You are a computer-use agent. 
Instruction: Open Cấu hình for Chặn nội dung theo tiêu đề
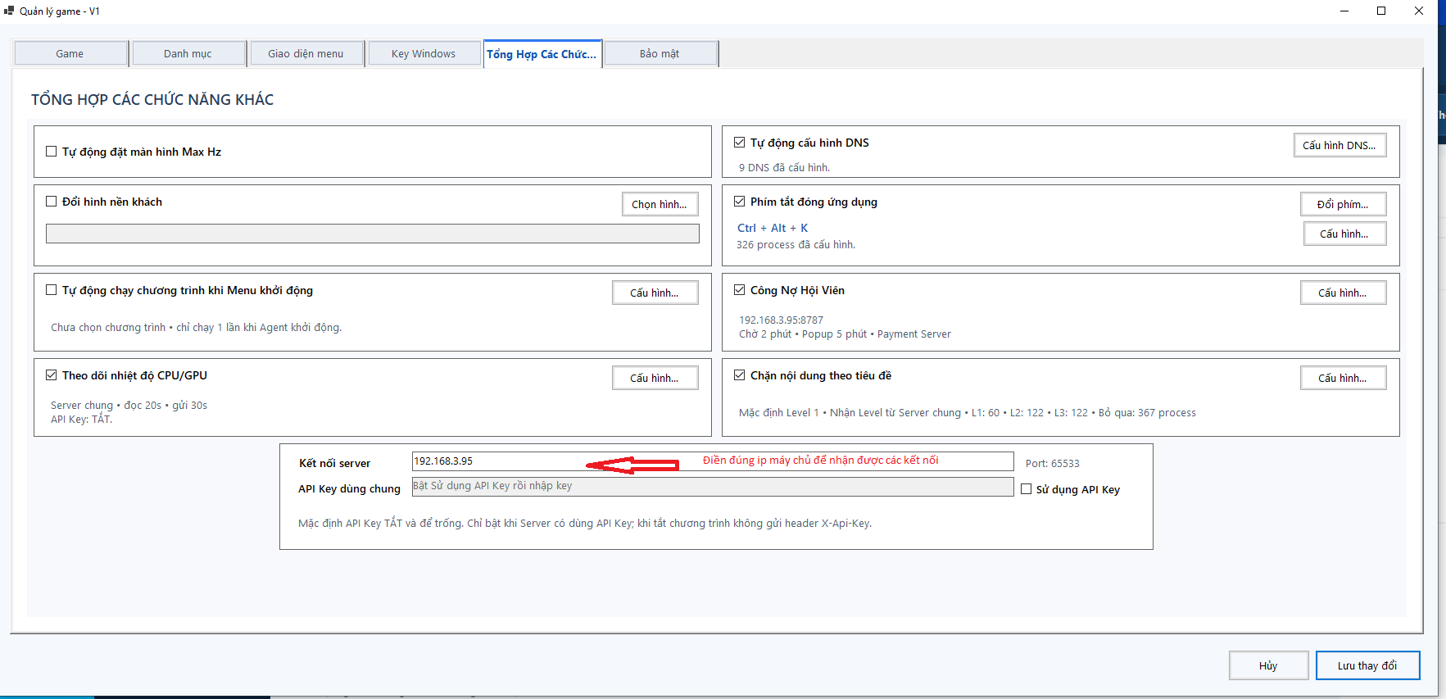[1343, 378]
